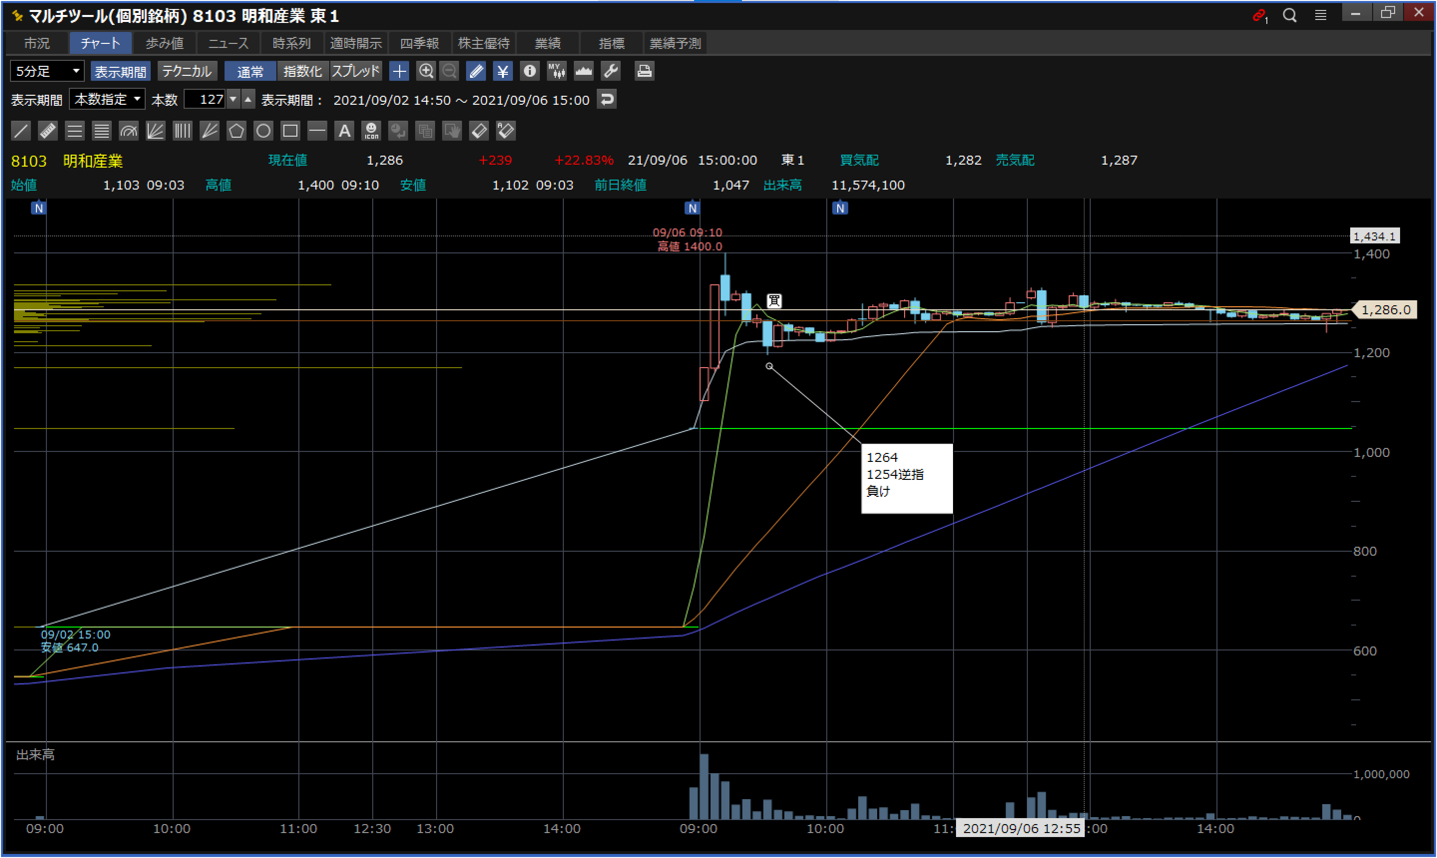
Task: Click the printer icon
Action: [x=644, y=71]
